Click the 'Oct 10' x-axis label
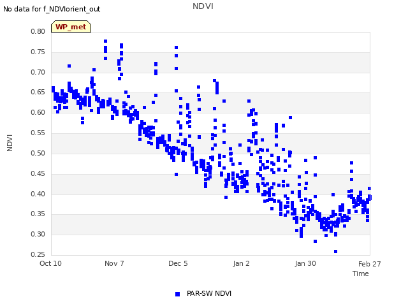The image size is (408, 306). pos(50,263)
